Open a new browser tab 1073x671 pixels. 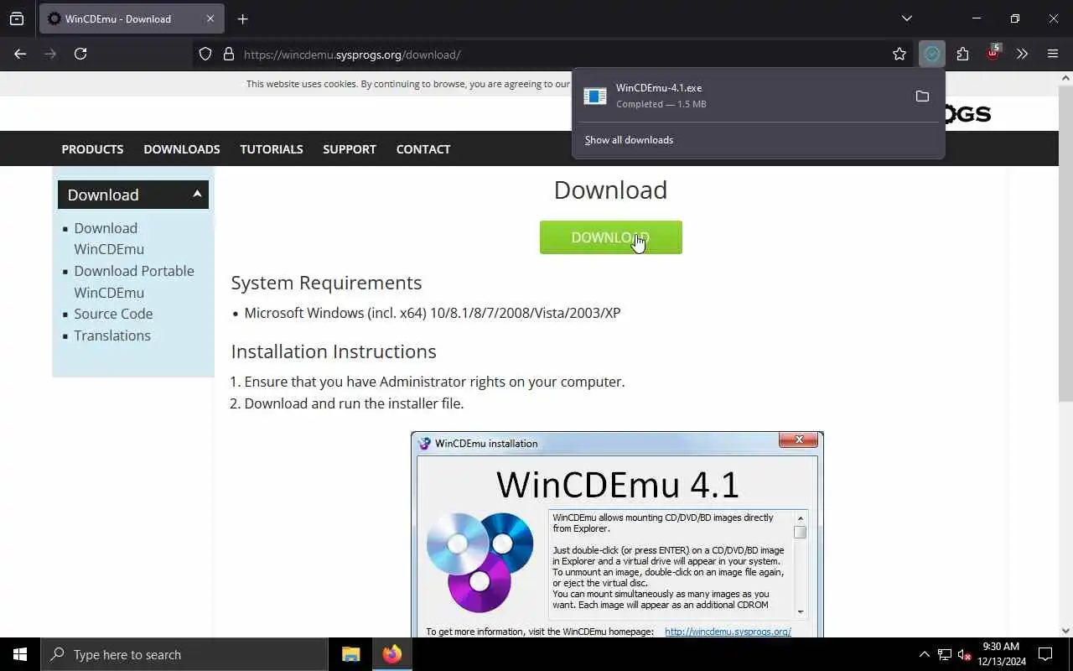[x=242, y=18]
